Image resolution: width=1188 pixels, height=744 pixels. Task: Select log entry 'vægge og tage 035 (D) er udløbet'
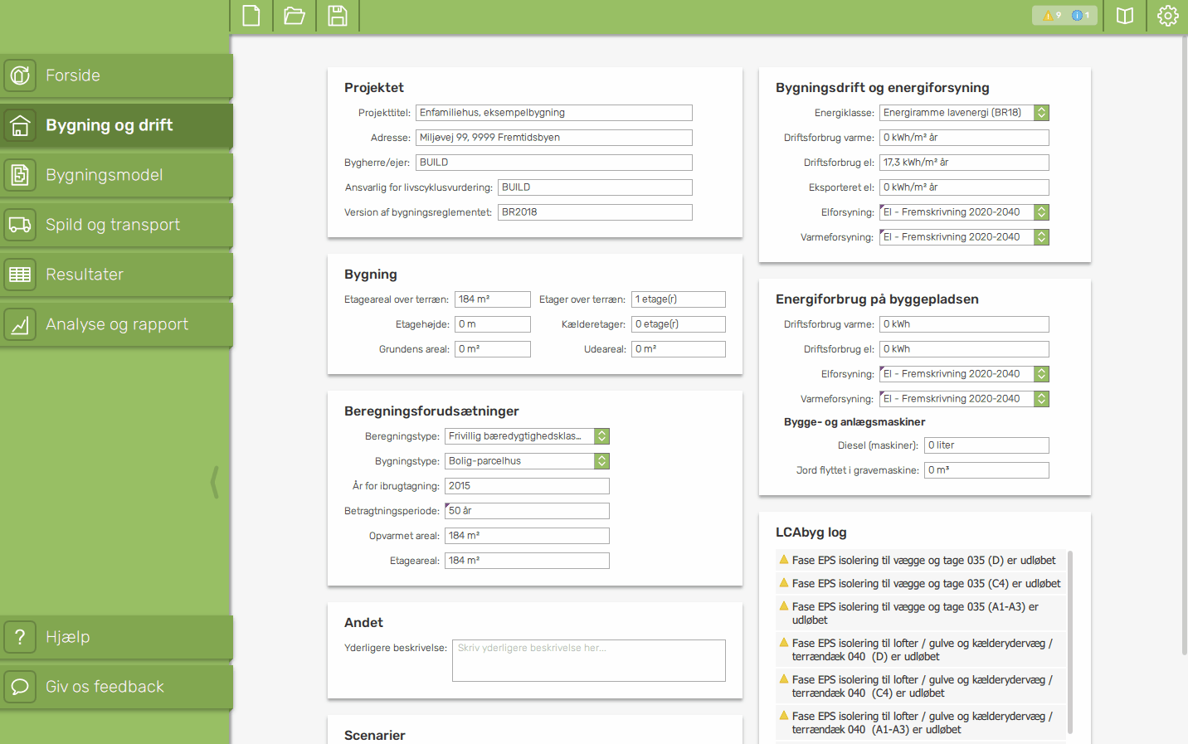921,561
